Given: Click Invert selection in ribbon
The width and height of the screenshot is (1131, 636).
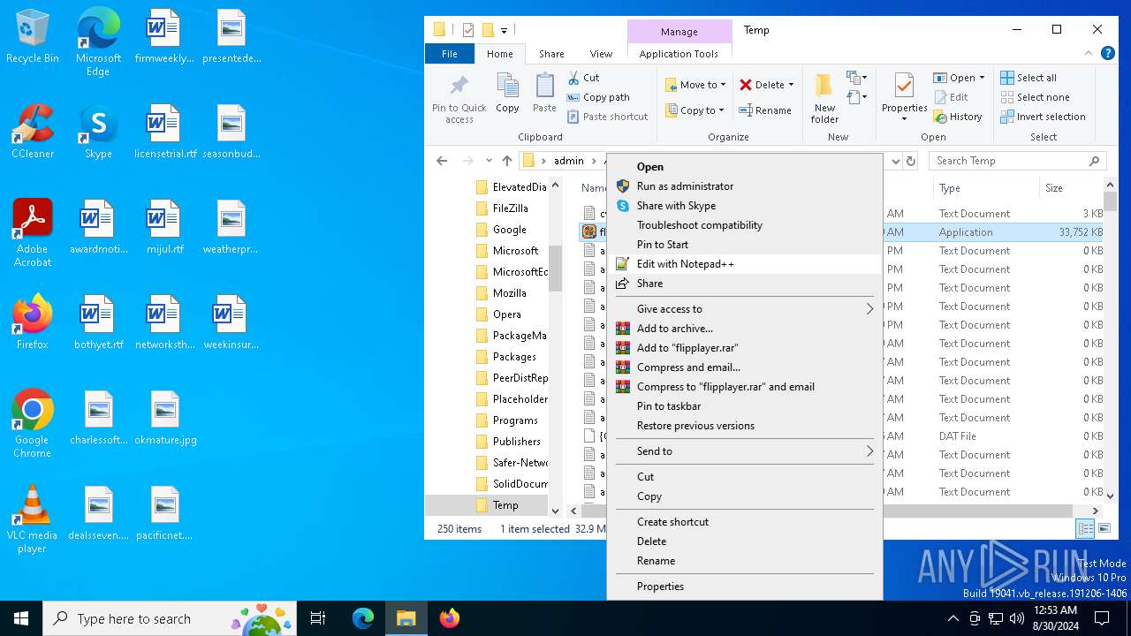Looking at the screenshot, I should tap(1043, 117).
